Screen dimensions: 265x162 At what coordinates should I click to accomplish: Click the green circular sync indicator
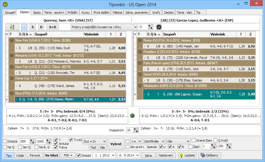[x=132, y=116]
